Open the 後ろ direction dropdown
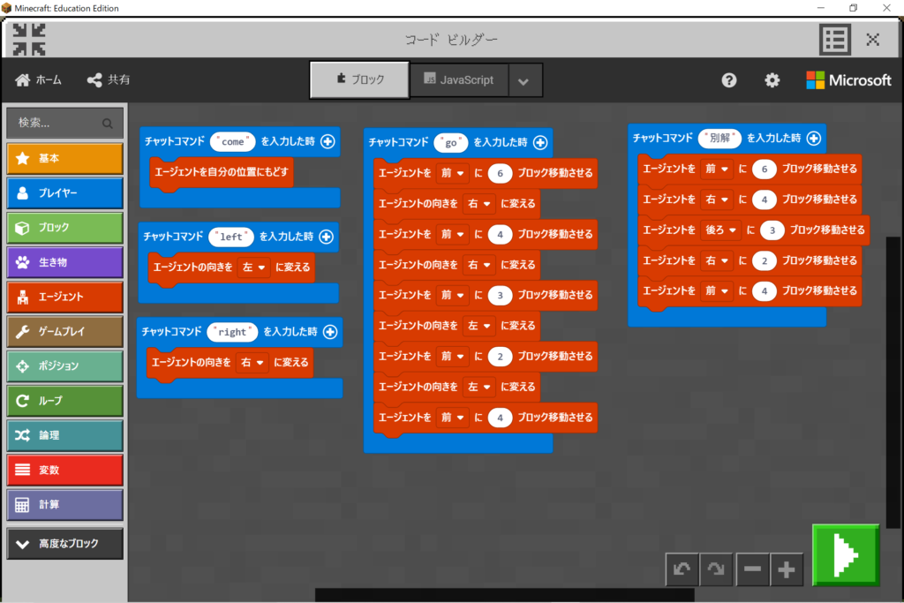The image size is (904, 603). click(719, 230)
